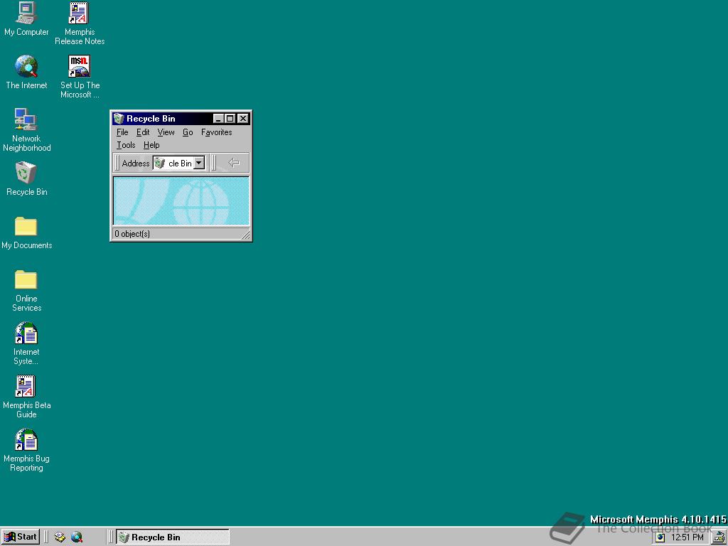Select the Recycle Bin desktop icon
Screen dimensions: 728x546
pyautogui.click(x=26, y=178)
